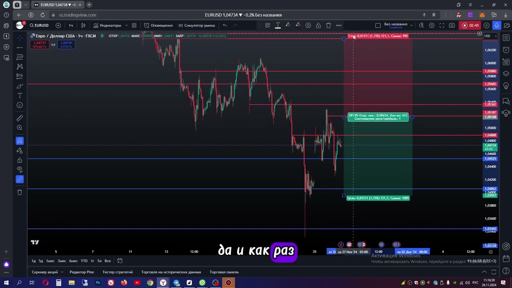Open the watchlist panel in the right sidebar

click(506, 38)
